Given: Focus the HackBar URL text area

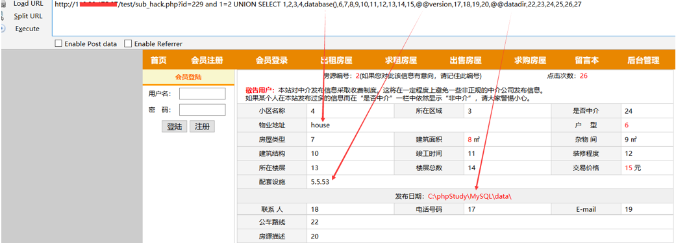Looking at the screenshot, I should point(364,18).
